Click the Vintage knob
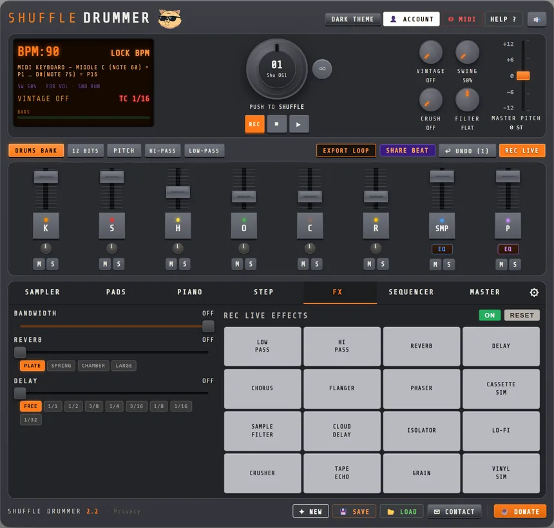 [x=430, y=52]
